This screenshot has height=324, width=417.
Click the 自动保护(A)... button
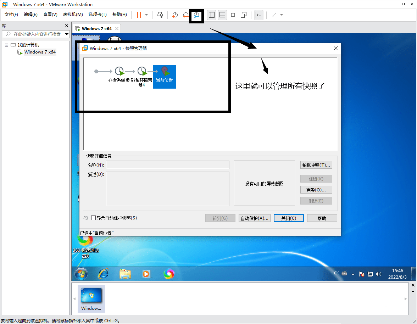[254, 218]
